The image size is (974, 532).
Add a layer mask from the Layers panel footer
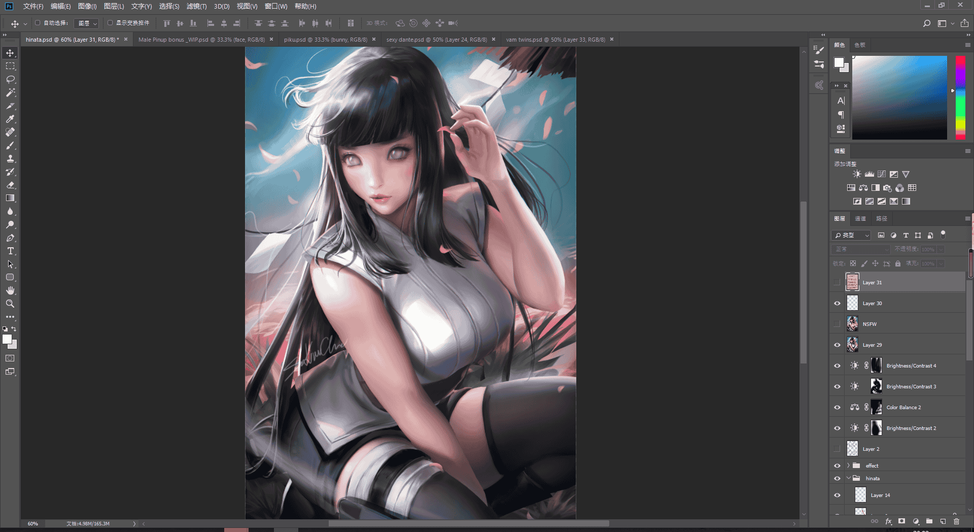(x=901, y=521)
